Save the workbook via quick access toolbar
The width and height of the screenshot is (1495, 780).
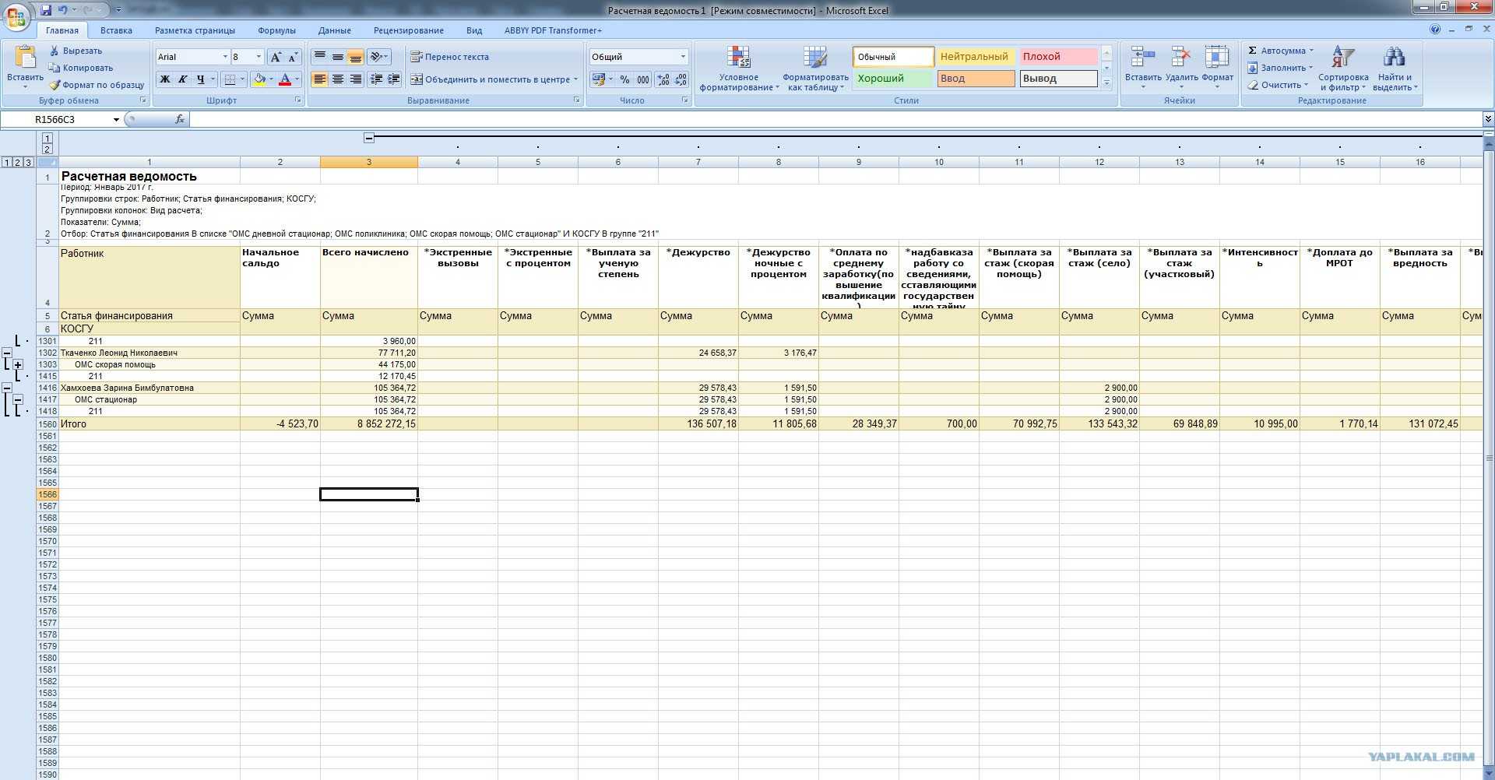pos(45,10)
